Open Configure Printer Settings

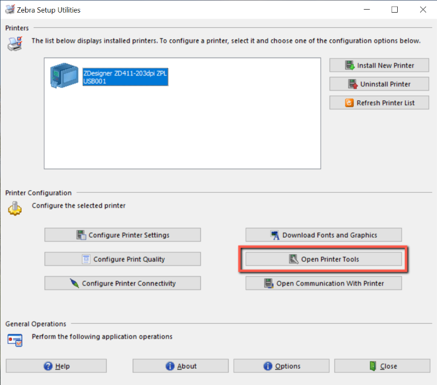[x=123, y=235]
